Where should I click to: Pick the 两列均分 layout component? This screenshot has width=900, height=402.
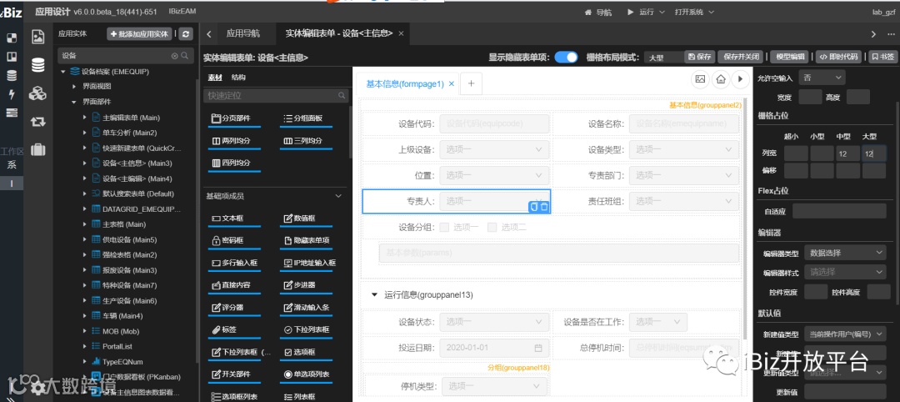235,141
